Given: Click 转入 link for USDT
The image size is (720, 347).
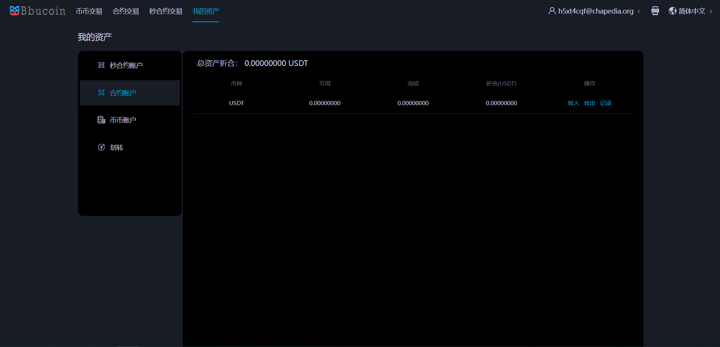Looking at the screenshot, I should pos(573,103).
